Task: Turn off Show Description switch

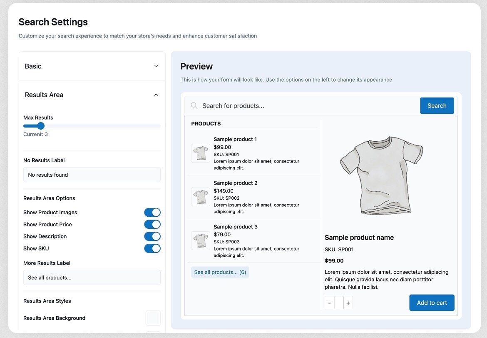Action: point(152,236)
